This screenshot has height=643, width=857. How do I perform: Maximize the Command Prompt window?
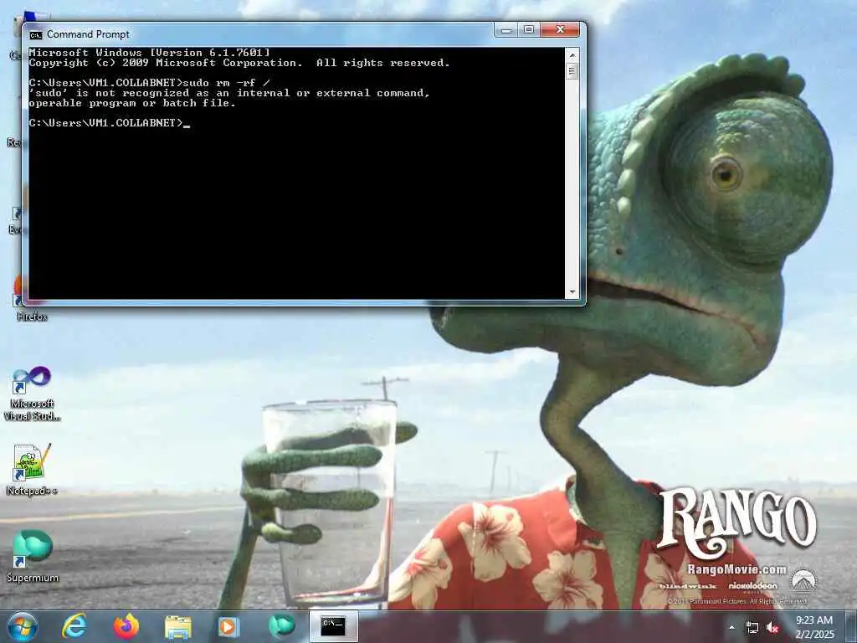click(529, 30)
